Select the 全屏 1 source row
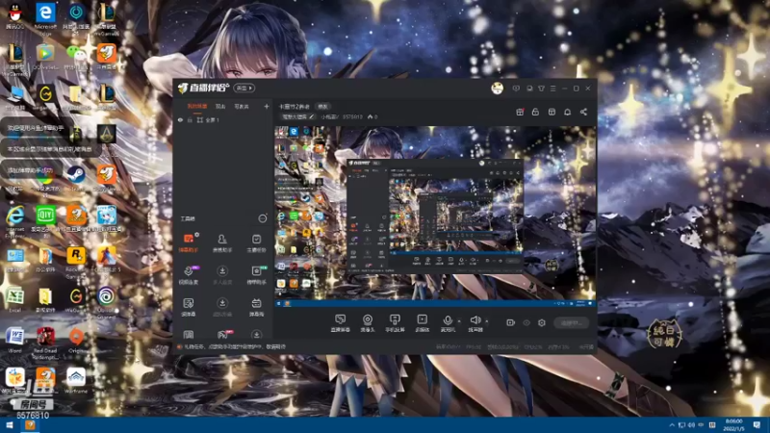 tap(223, 119)
